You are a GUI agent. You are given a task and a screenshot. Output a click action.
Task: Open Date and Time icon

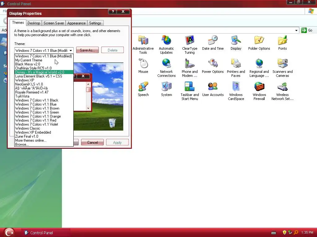pos(213,40)
